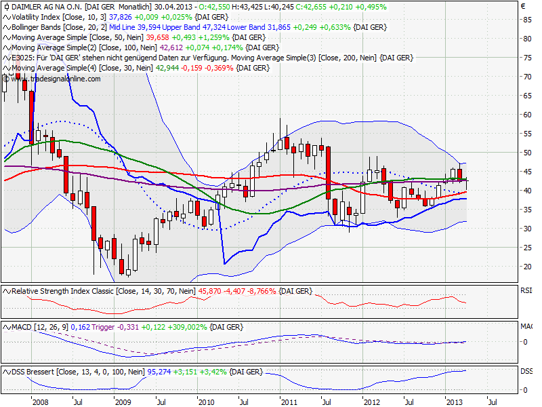Screen dimensions: 542x407
Task: Select the waveform icon before DSS Bressert
Action: coord(6,371)
